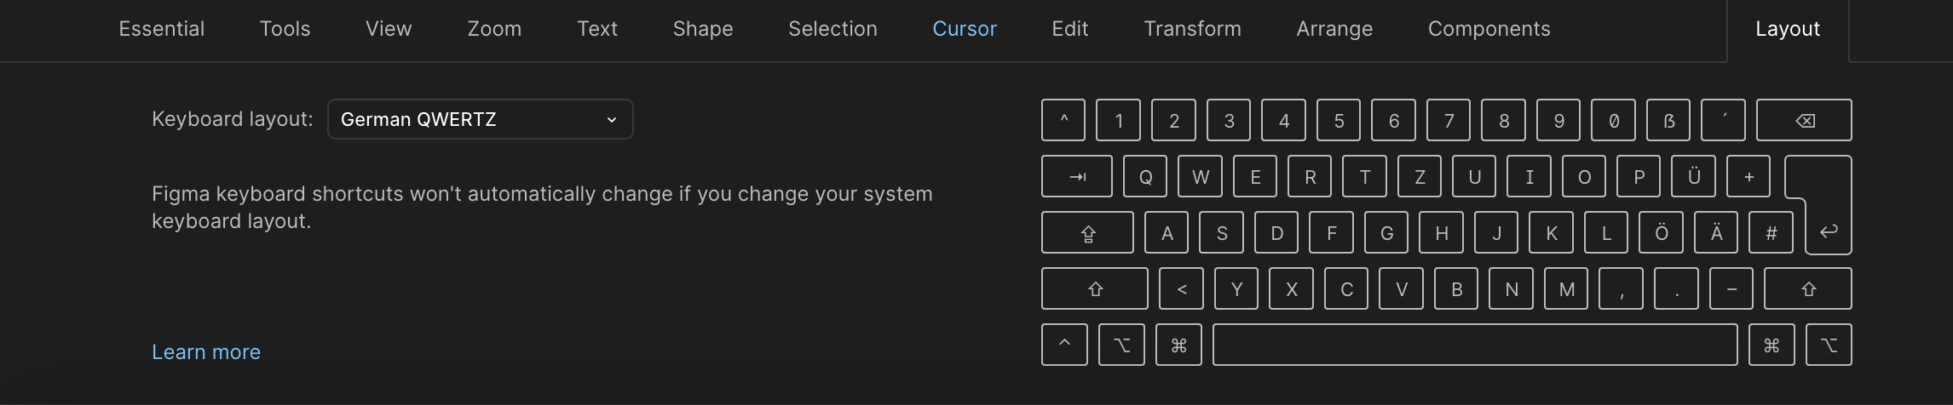Click the X key
Image resolution: width=1953 pixels, height=405 pixels.
[x=1291, y=288]
